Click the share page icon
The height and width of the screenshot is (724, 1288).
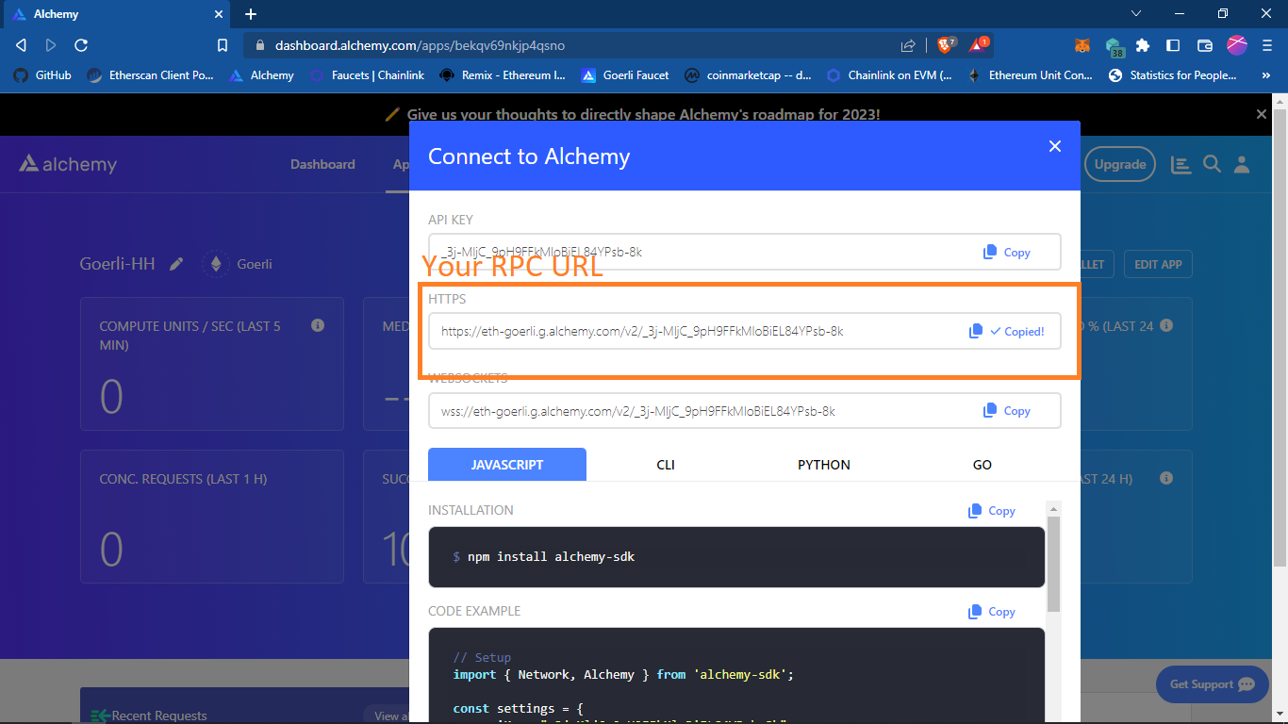[x=908, y=45]
